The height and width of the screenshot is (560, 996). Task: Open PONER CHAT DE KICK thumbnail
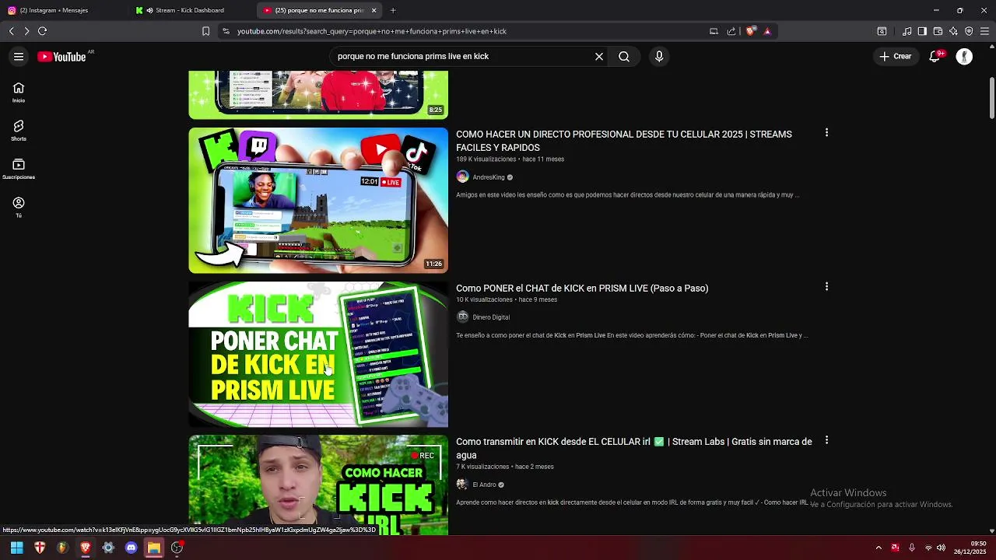[x=318, y=354]
